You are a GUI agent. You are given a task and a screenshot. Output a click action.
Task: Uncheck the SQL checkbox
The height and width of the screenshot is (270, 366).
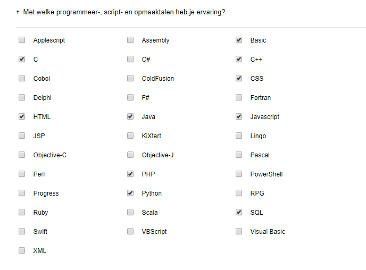[239, 212]
